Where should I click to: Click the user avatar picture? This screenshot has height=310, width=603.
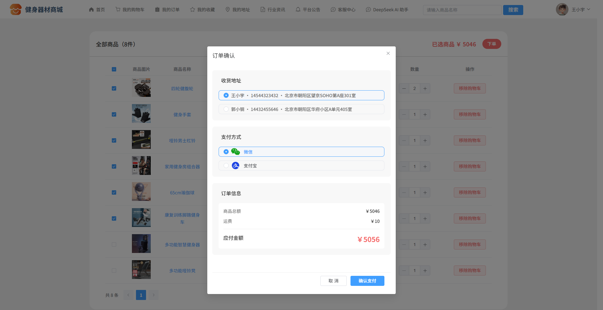click(x=562, y=10)
